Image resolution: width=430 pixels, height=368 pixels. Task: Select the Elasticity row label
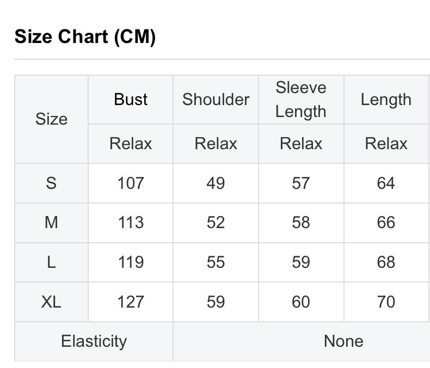pyautogui.click(x=94, y=341)
